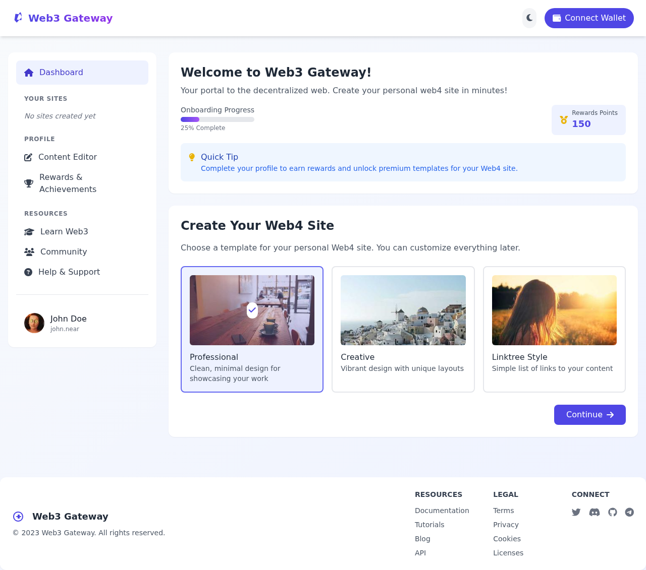Open Learn Web3 via graduation cap icon
This screenshot has height=570, width=646.
point(28,231)
